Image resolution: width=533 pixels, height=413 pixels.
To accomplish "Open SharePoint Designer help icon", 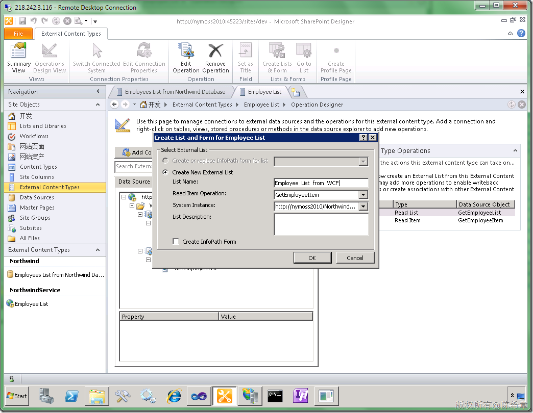I will 521,33.
